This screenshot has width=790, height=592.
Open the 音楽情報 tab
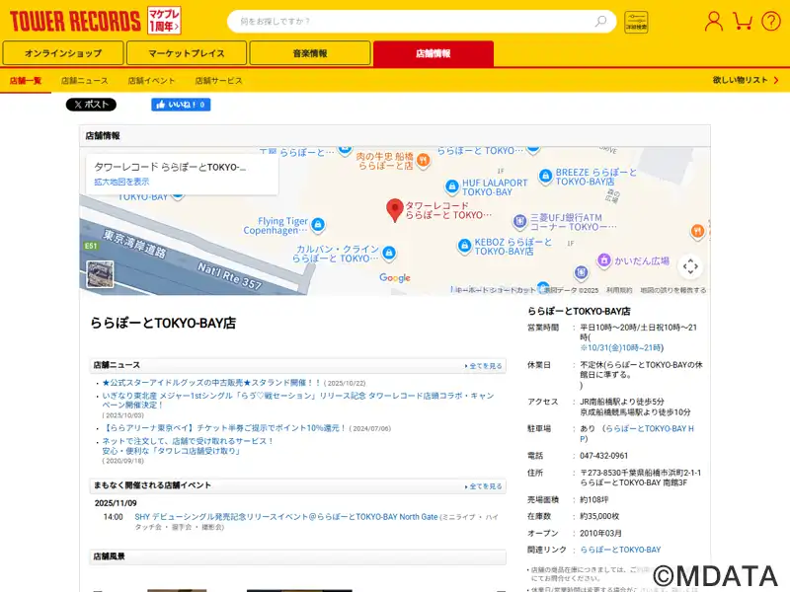pyautogui.click(x=310, y=53)
